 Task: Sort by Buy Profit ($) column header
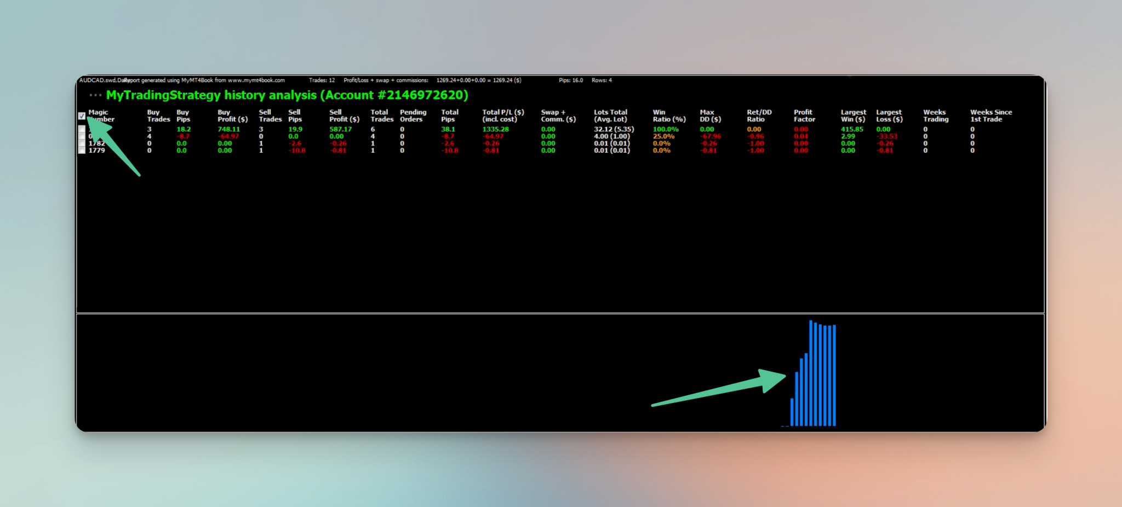(x=232, y=116)
